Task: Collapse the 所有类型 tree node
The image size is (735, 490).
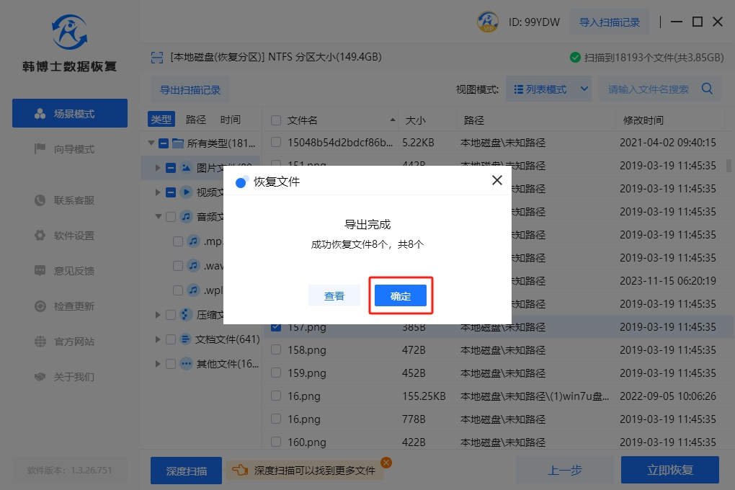Action: [151, 143]
